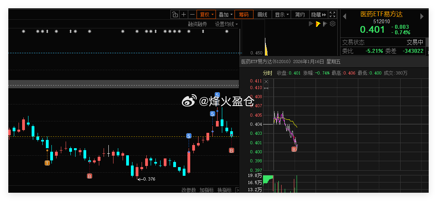This screenshot has height=201, width=437.
Task: Toggle the 简约 simple mode
Action: point(300,15)
